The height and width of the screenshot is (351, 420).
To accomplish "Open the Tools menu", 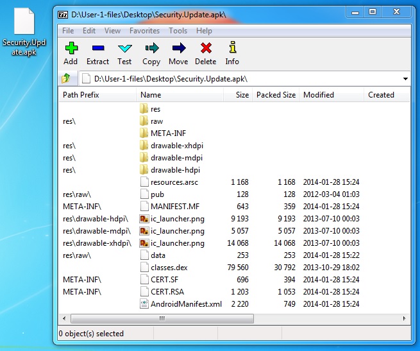I will pyautogui.click(x=178, y=31).
